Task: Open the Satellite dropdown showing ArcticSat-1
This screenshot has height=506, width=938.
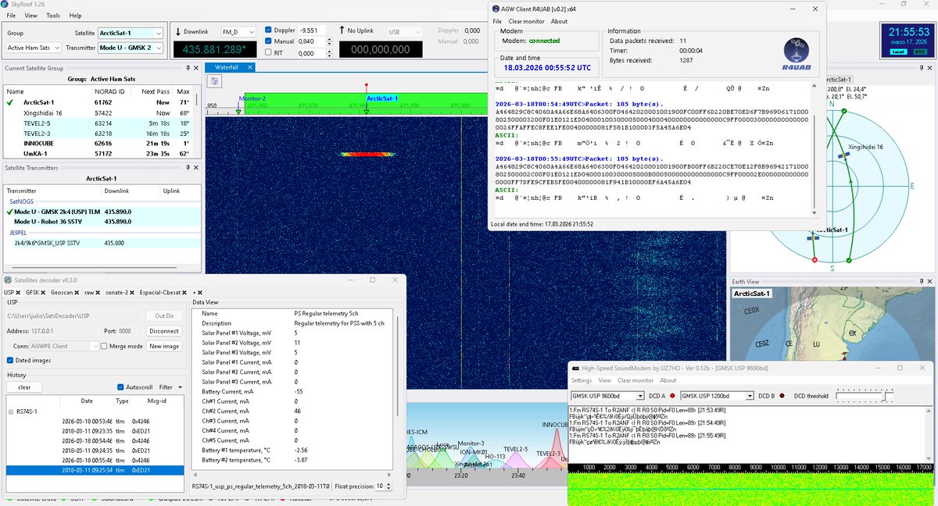Action: 131,33
